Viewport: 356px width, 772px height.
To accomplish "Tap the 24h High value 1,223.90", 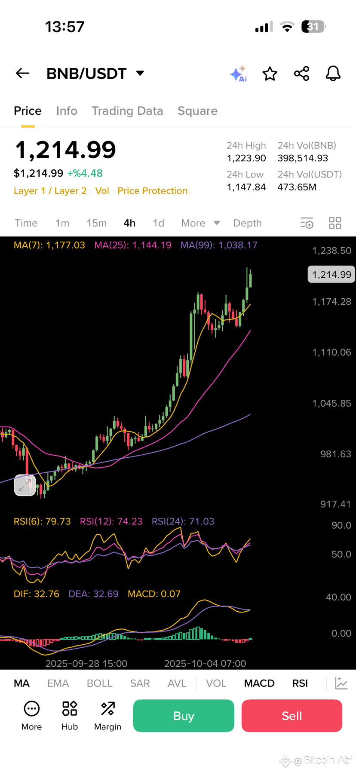I will point(246,158).
